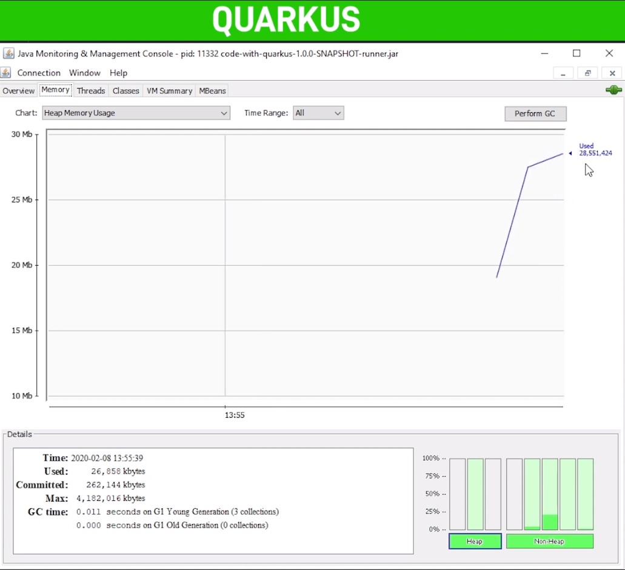Select the first Heap memory pool bar
This screenshot has height=570, width=625.
[x=457, y=494]
